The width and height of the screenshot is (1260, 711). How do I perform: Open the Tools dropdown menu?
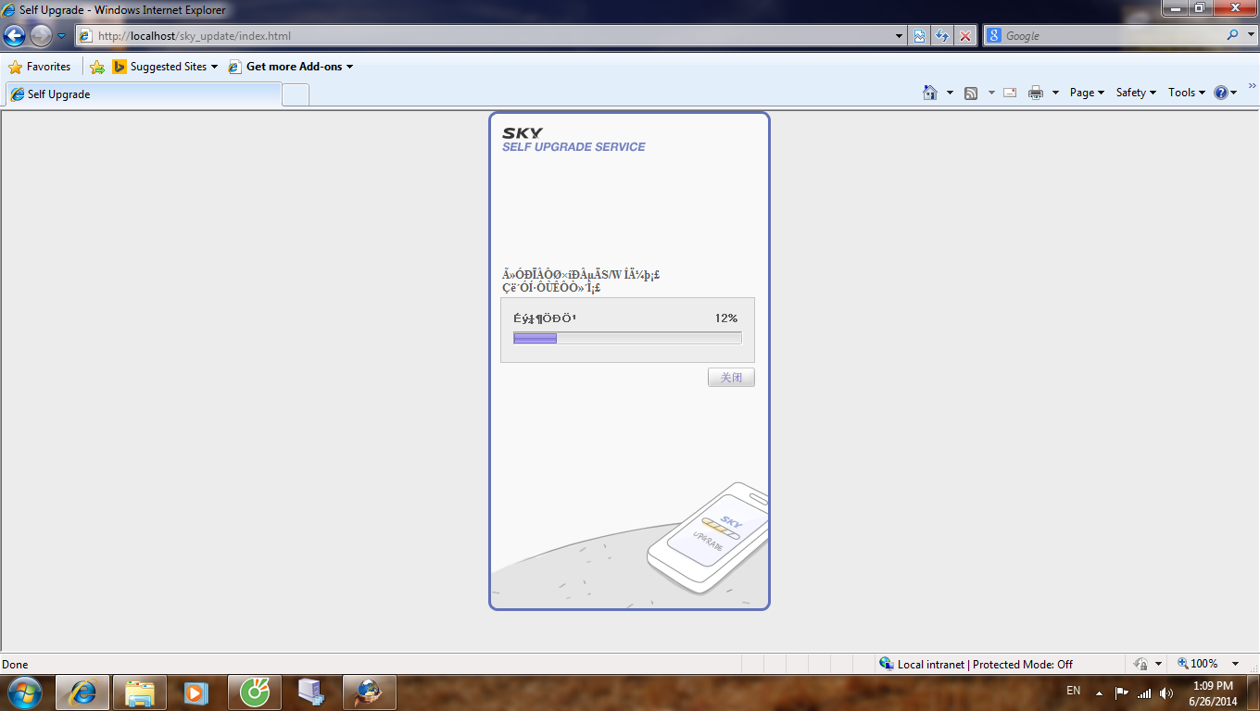tap(1186, 93)
